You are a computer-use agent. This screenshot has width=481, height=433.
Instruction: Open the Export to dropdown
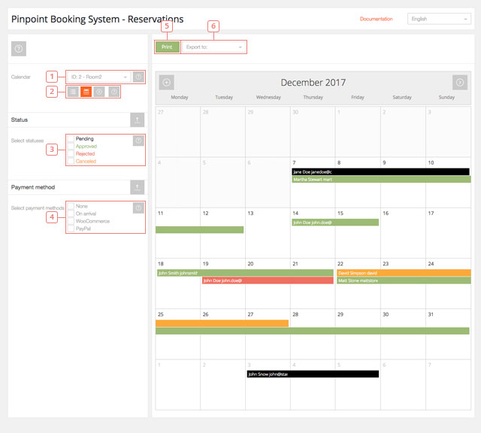(213, 47)
